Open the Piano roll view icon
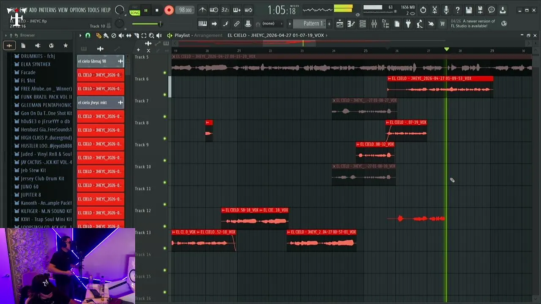541x304 pixels. (x=351, y=24)
